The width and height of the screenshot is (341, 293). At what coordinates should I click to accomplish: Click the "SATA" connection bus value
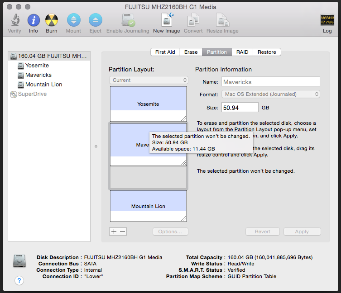90,264
